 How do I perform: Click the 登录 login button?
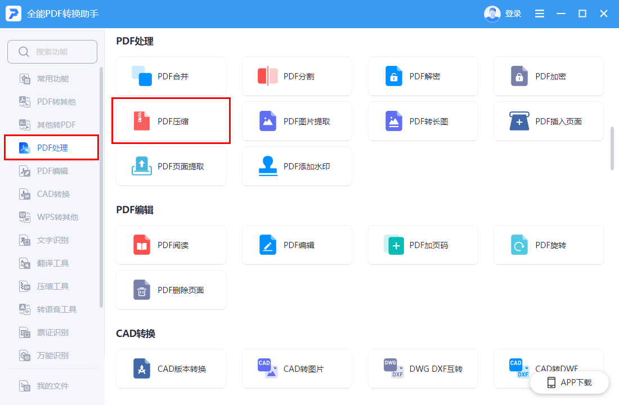pyautogui.click(x=513, y=13)
